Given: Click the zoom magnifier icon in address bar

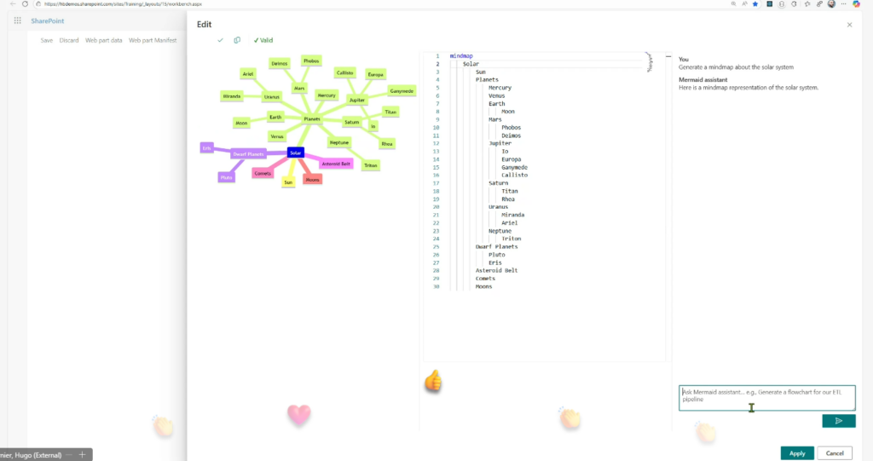Looking at the screenshot, I should [733, 4].
